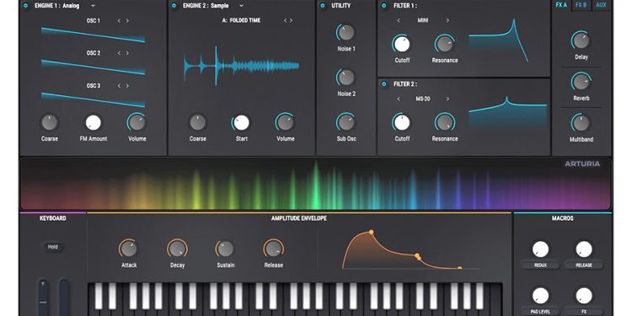
Task: Click the OSC 1 waveform display
Action: coord(93,35)
